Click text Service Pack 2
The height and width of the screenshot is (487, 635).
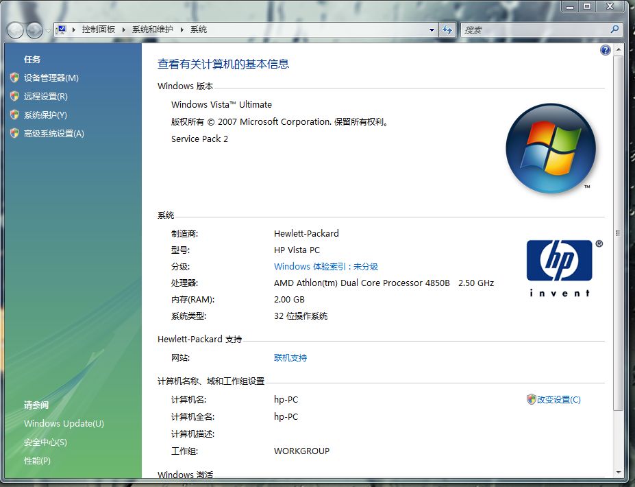(x=199, y=139)
